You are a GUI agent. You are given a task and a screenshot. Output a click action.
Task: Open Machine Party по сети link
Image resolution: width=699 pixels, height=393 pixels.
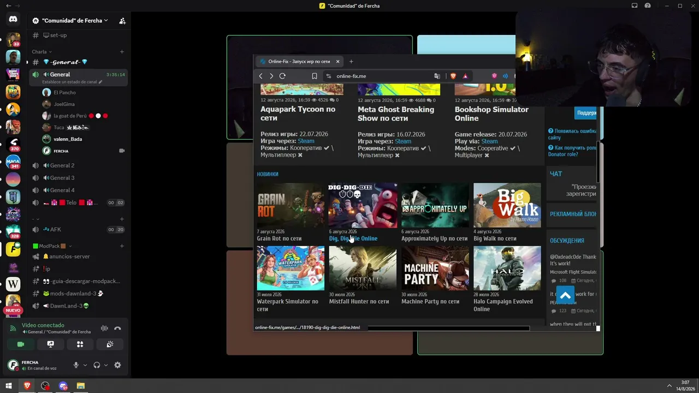[x=430, y=301]
